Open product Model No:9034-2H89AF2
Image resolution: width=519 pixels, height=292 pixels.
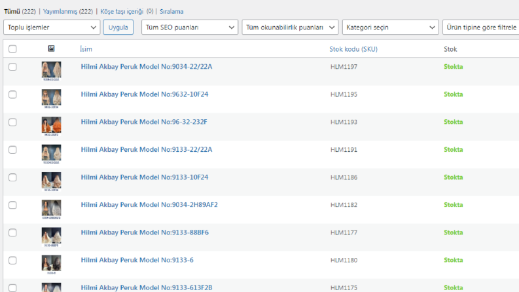coord(149,205)
